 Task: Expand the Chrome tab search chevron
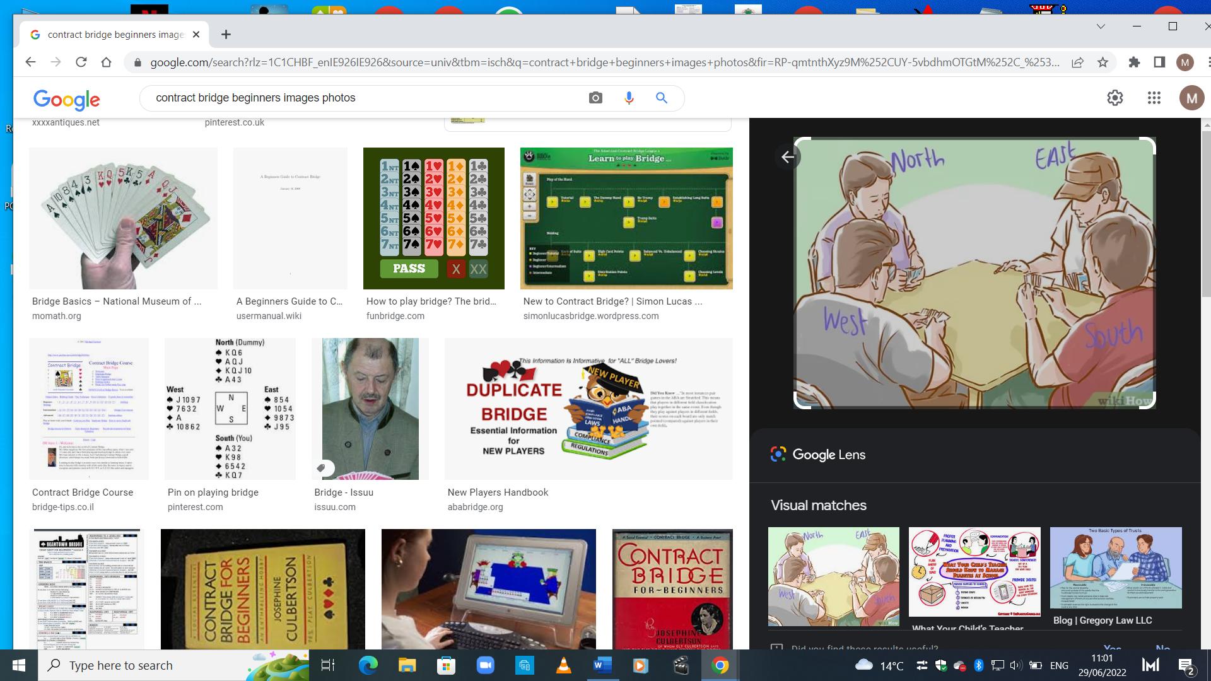(x=1101, y=26)
